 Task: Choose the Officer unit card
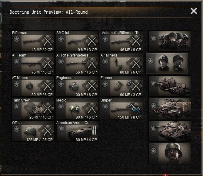pos(33,131)
